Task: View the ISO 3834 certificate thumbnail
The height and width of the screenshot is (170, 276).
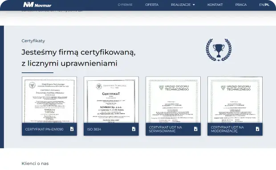Action: (x=111, y=100)
